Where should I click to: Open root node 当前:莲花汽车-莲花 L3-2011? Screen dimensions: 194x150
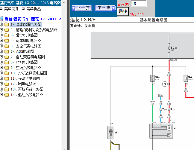coord(33,19)
